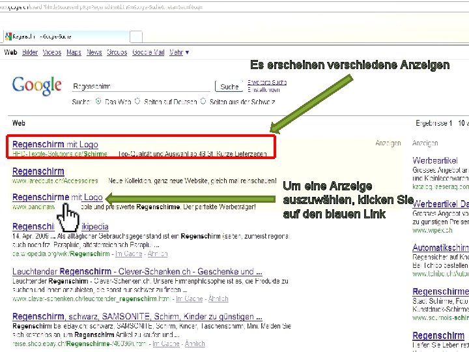469x352 pixels.
Task: Click the www.wipex.ch green URL
Action: [433, 231]
